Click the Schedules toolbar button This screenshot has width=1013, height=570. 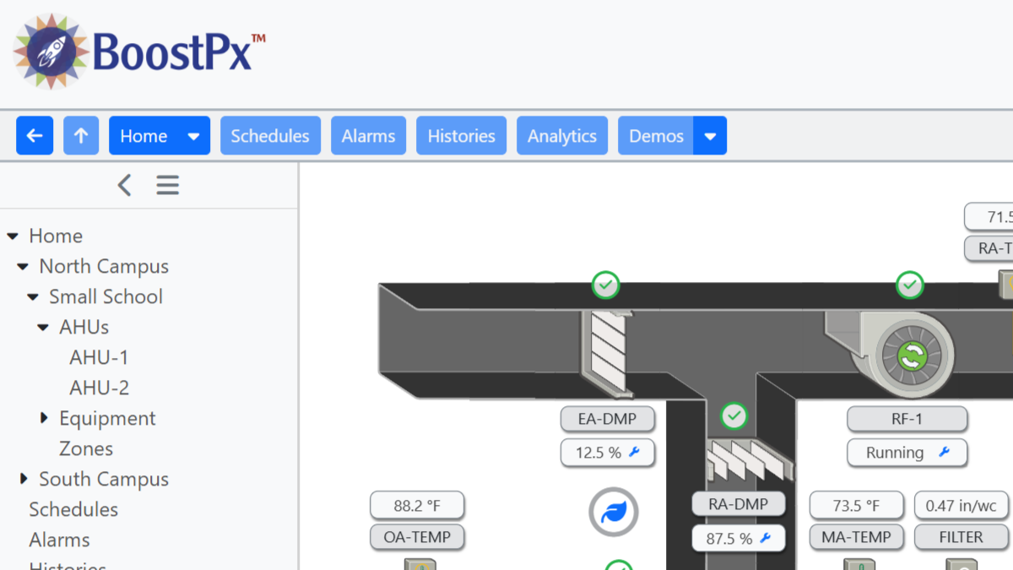(x=270, y=136)
